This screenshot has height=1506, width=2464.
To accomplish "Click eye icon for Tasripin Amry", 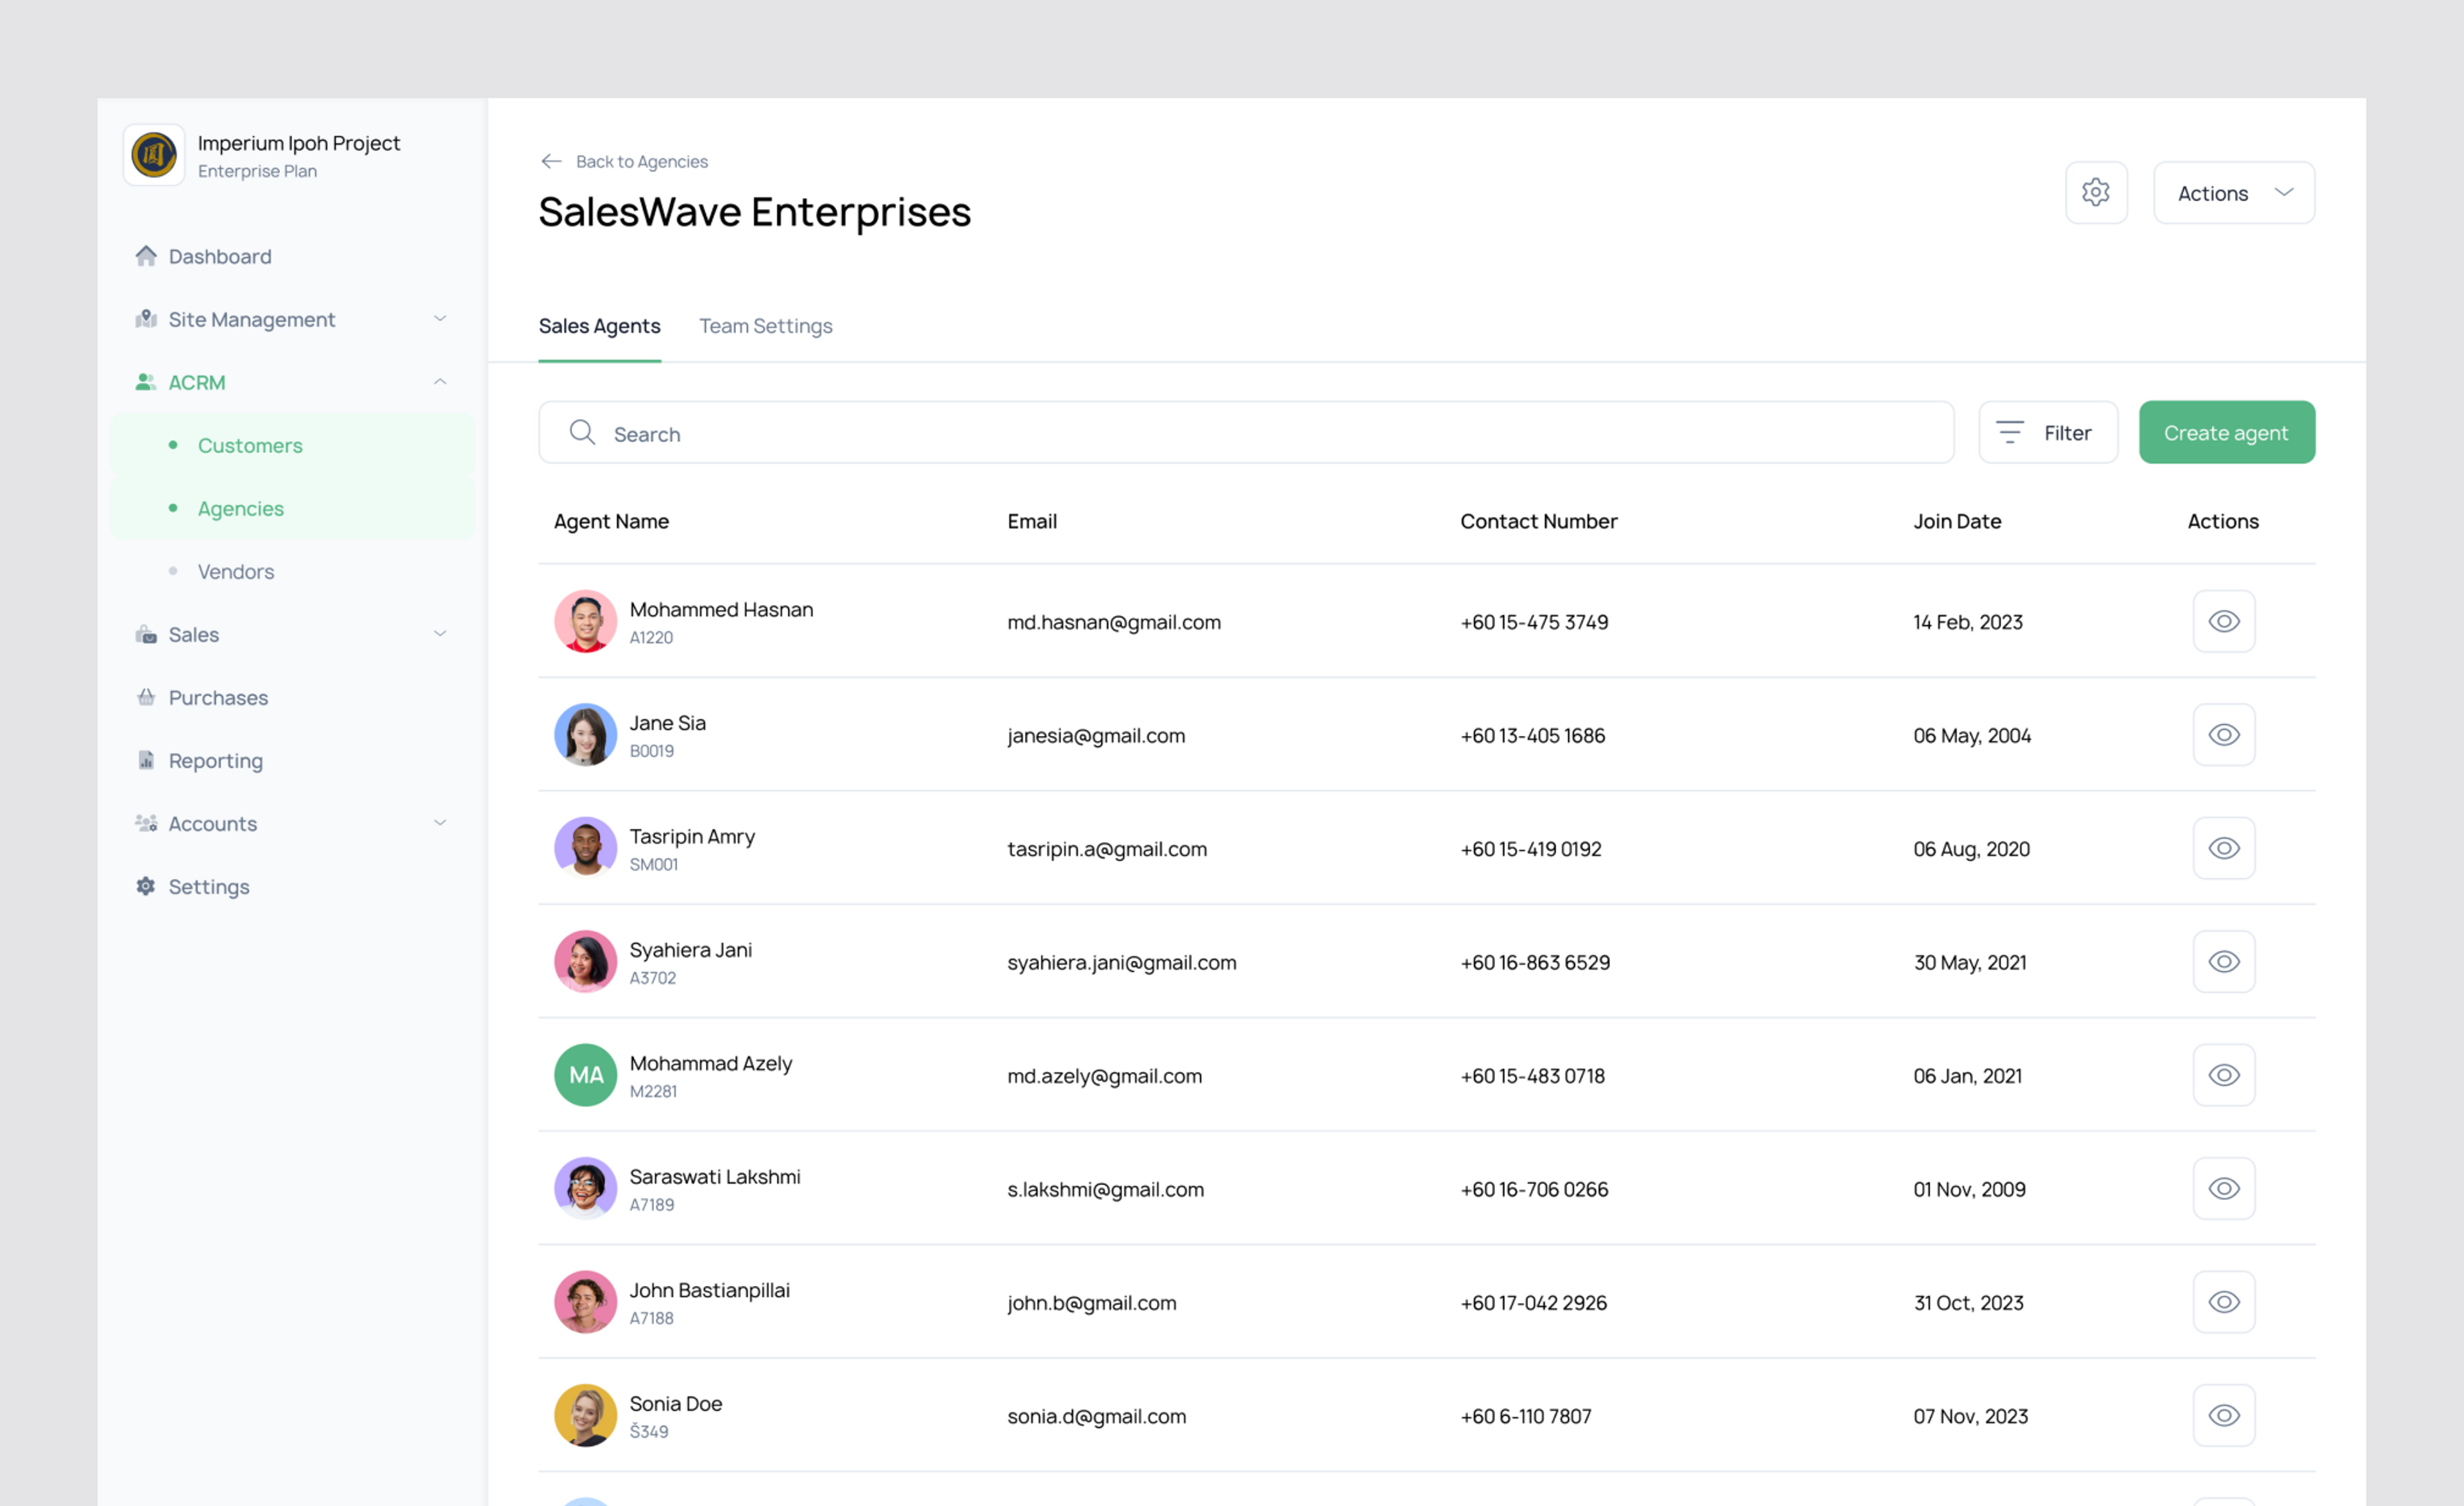I will [2223, 848].
